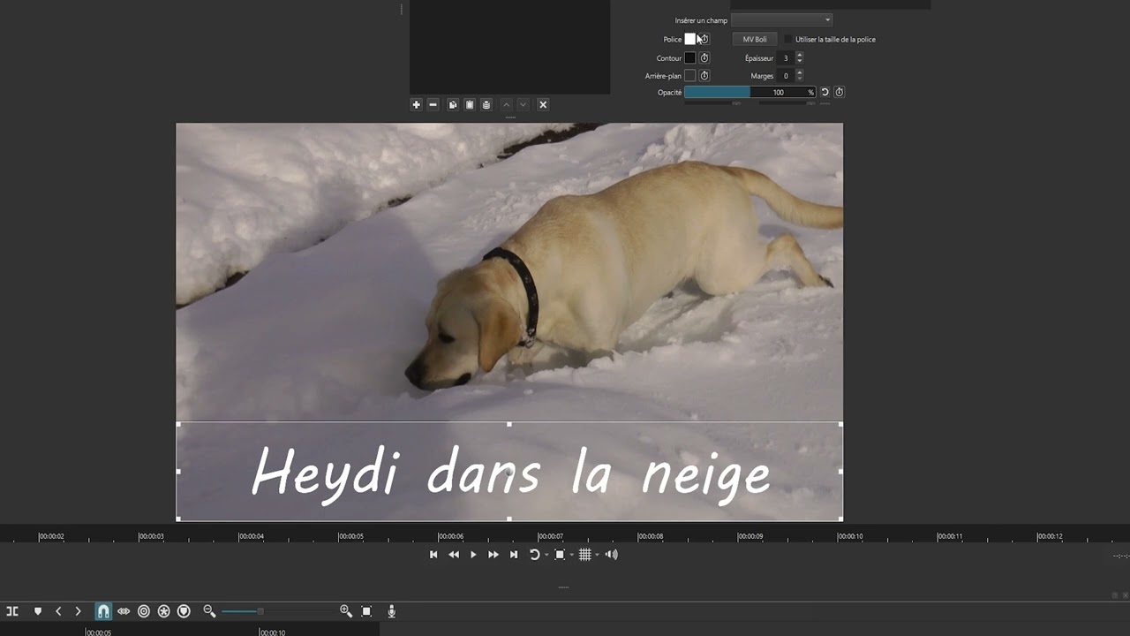The width and height of the screenshot is (1130, 636).
Task: Toggle timeline snapping magnet
Action: pos(103,611)
